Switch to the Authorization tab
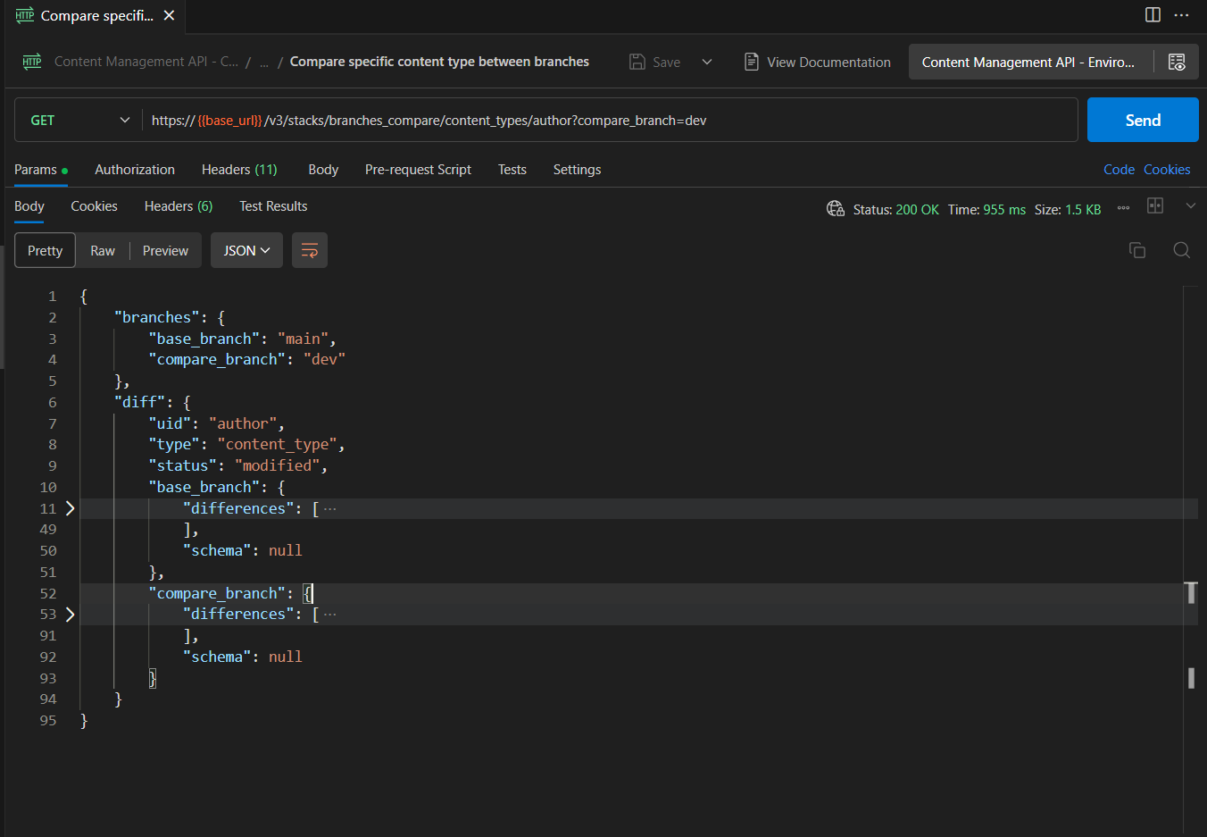 tap(135, 170)
